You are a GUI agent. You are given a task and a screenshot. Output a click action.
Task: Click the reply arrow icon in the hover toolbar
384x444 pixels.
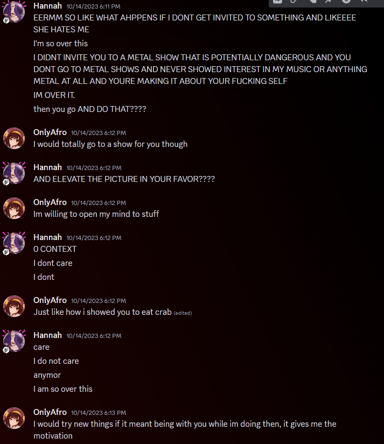(x=364, y=1)
